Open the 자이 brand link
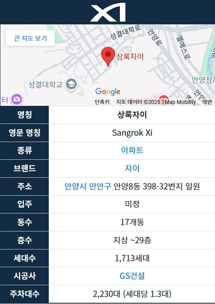 (132, 168)
